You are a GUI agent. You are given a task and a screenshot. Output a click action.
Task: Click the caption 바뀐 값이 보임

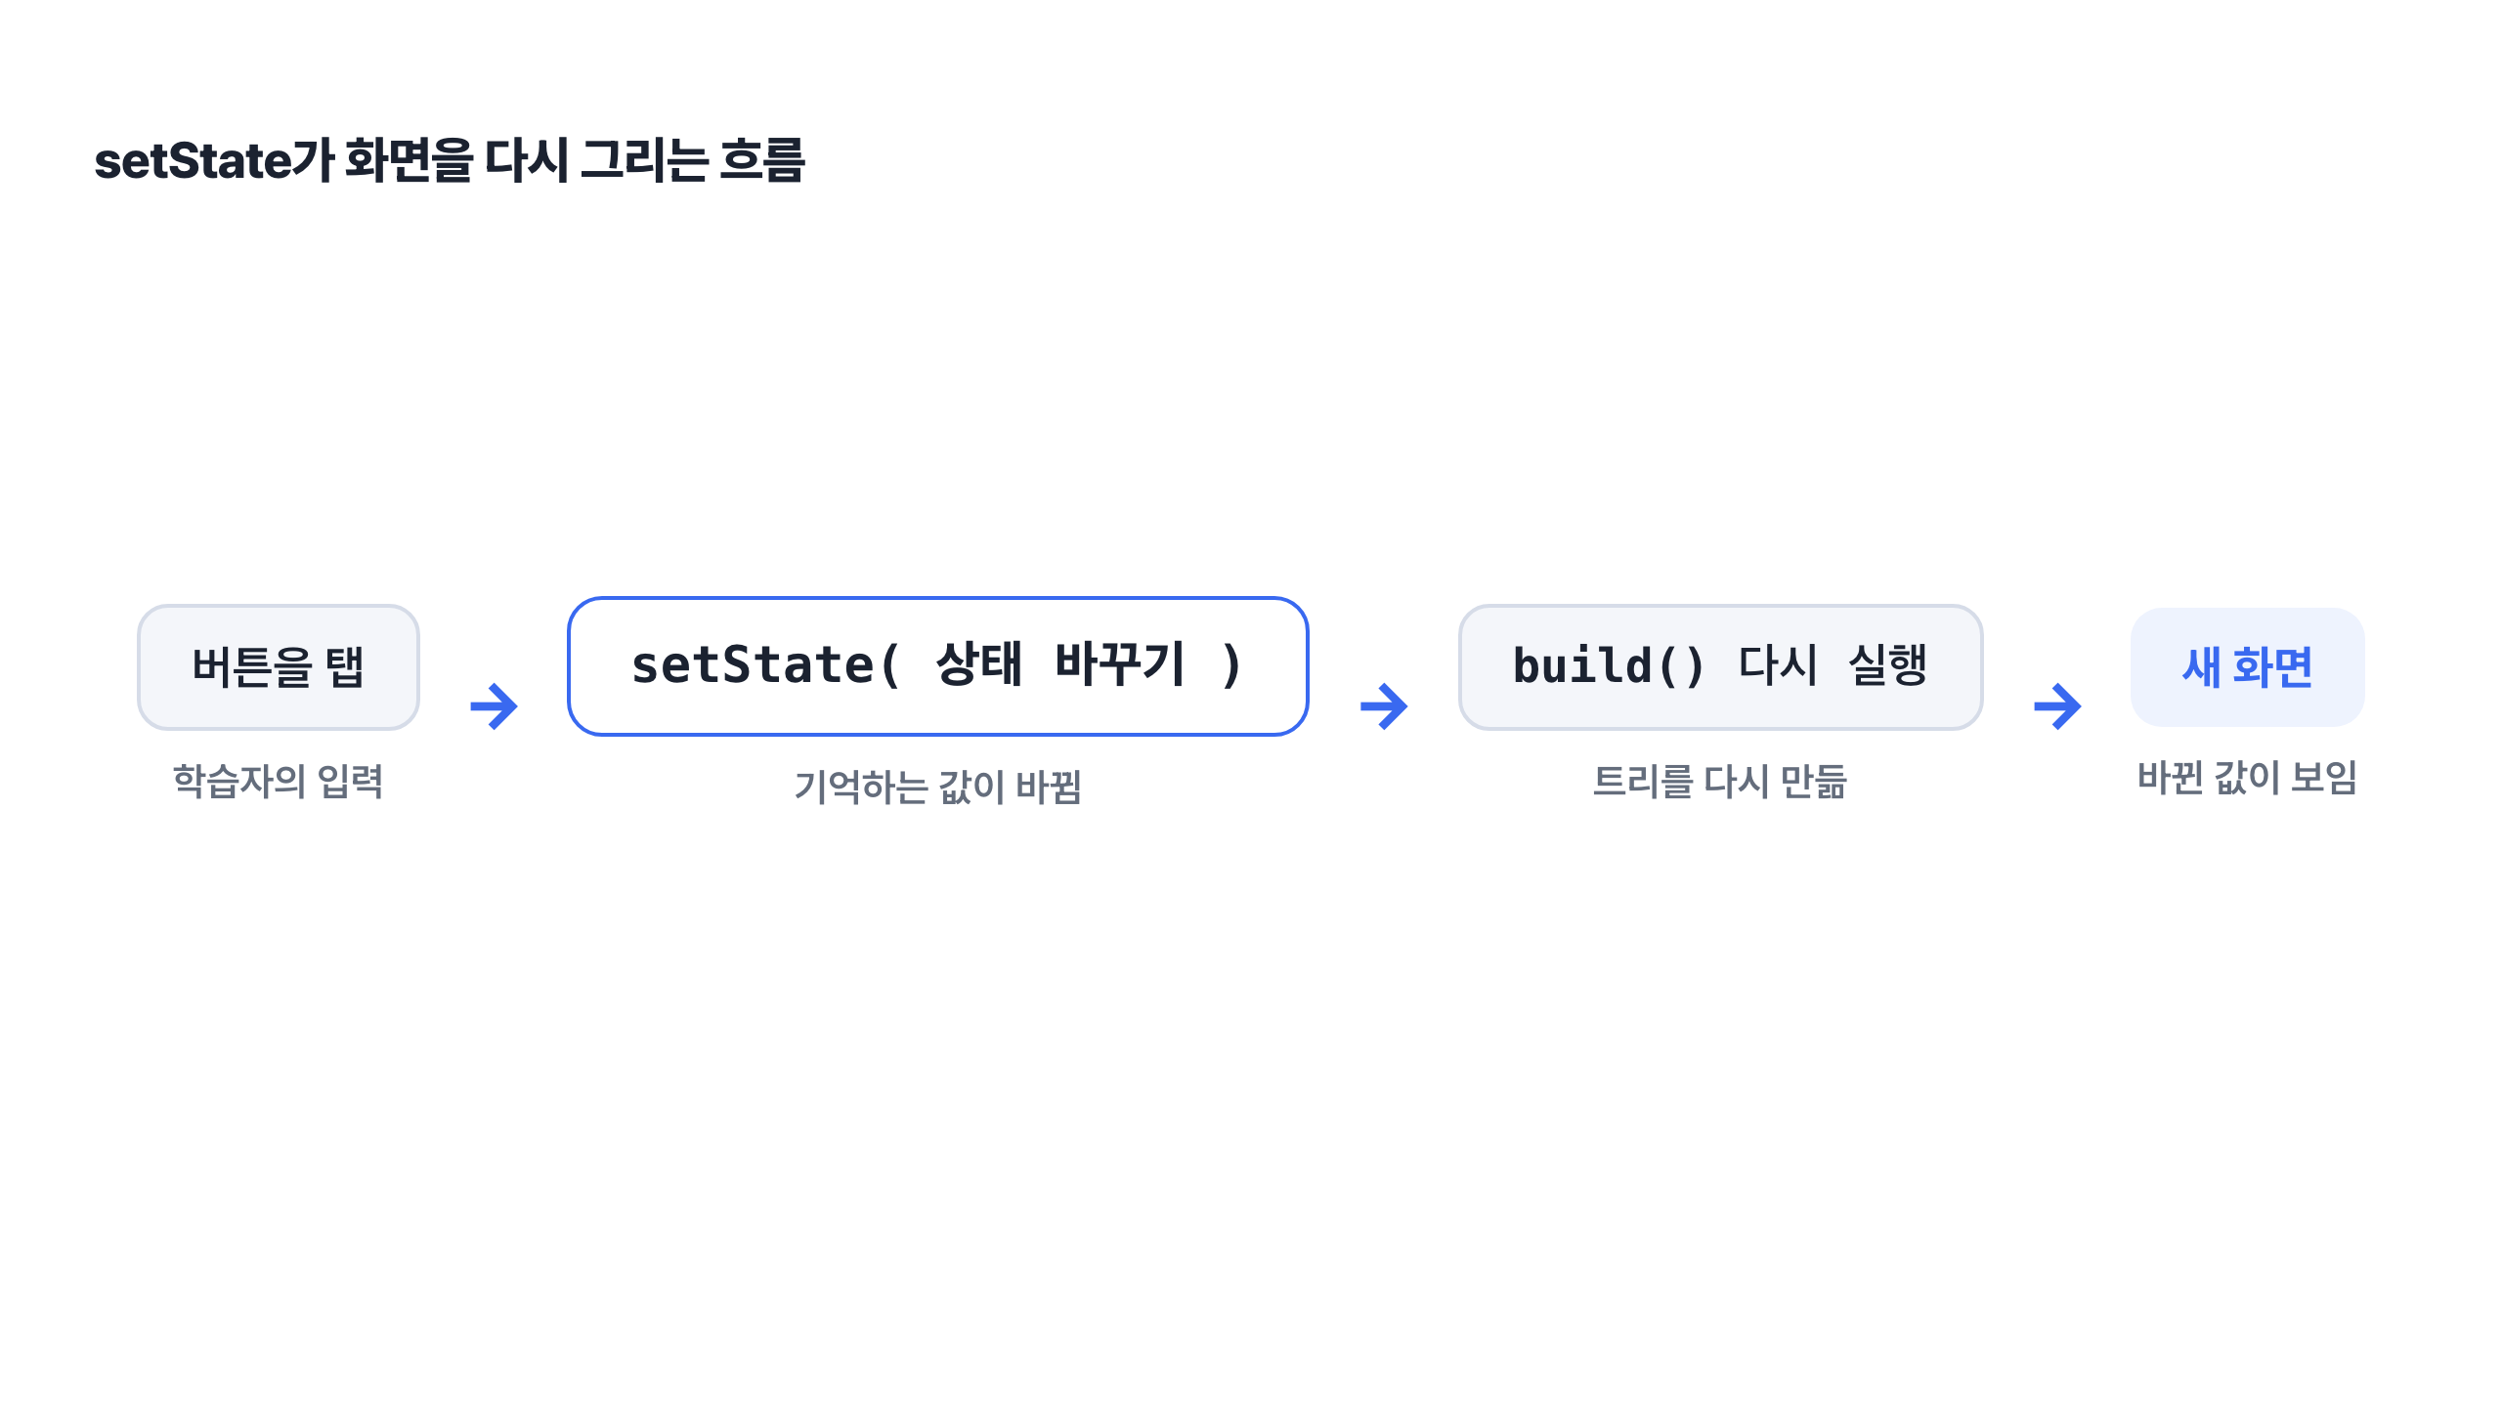(2248, 777)
